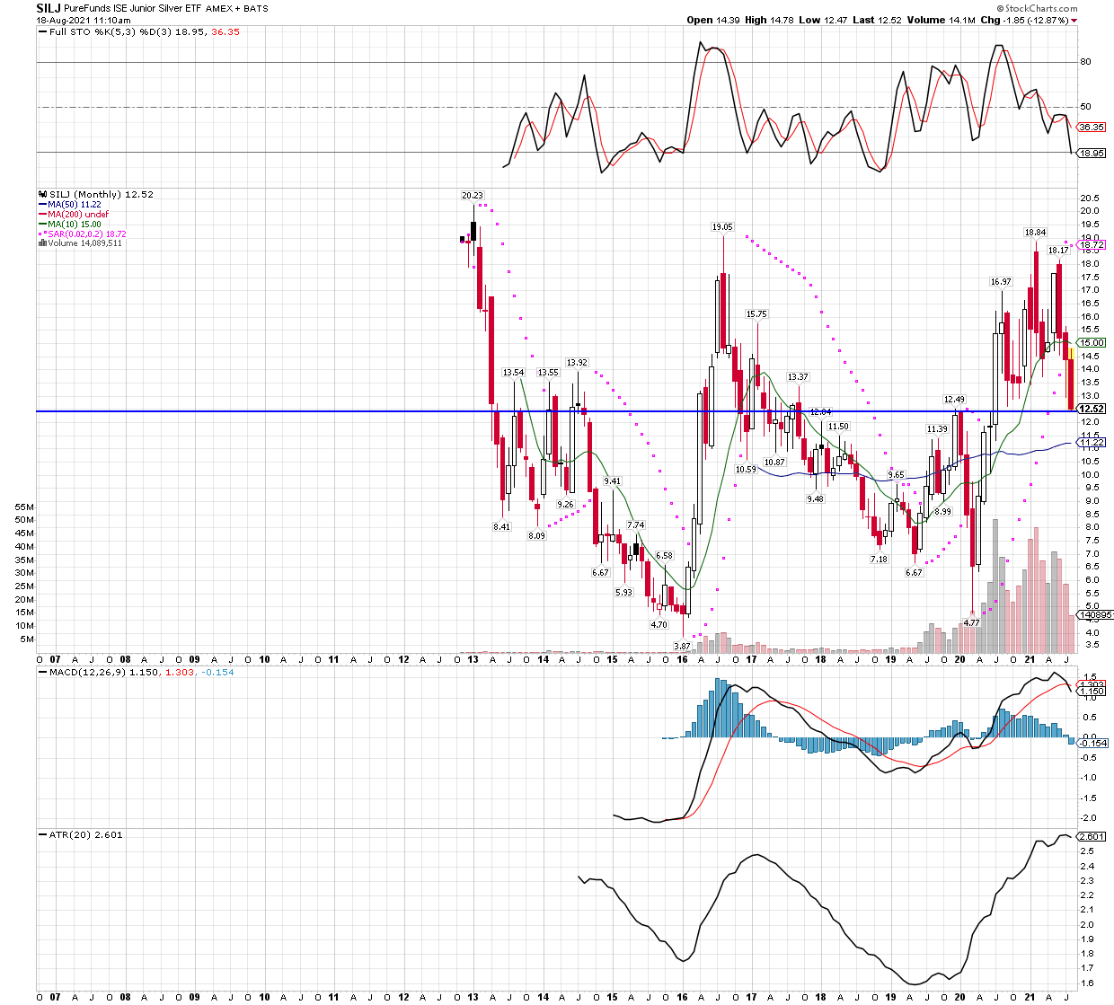Click the '18-Aug-2021 11:10am' timestamp

84,20
